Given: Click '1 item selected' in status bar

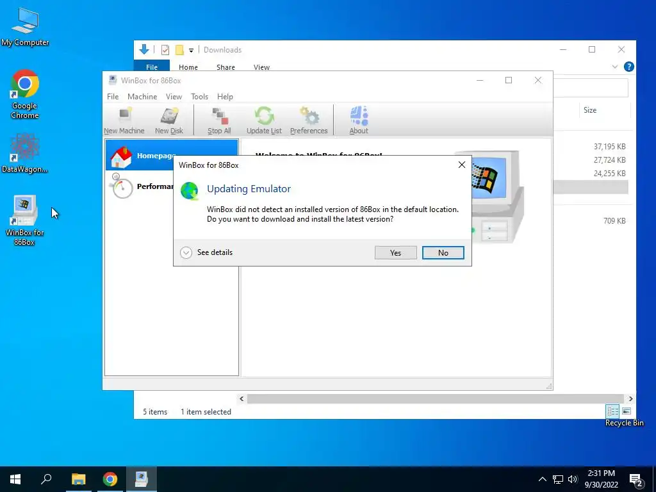Looking at the screenshot, I should (x=206, y=412).
